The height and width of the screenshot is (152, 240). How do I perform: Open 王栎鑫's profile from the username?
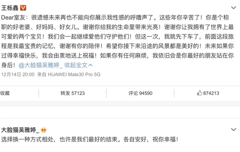[x=10, y=8]
